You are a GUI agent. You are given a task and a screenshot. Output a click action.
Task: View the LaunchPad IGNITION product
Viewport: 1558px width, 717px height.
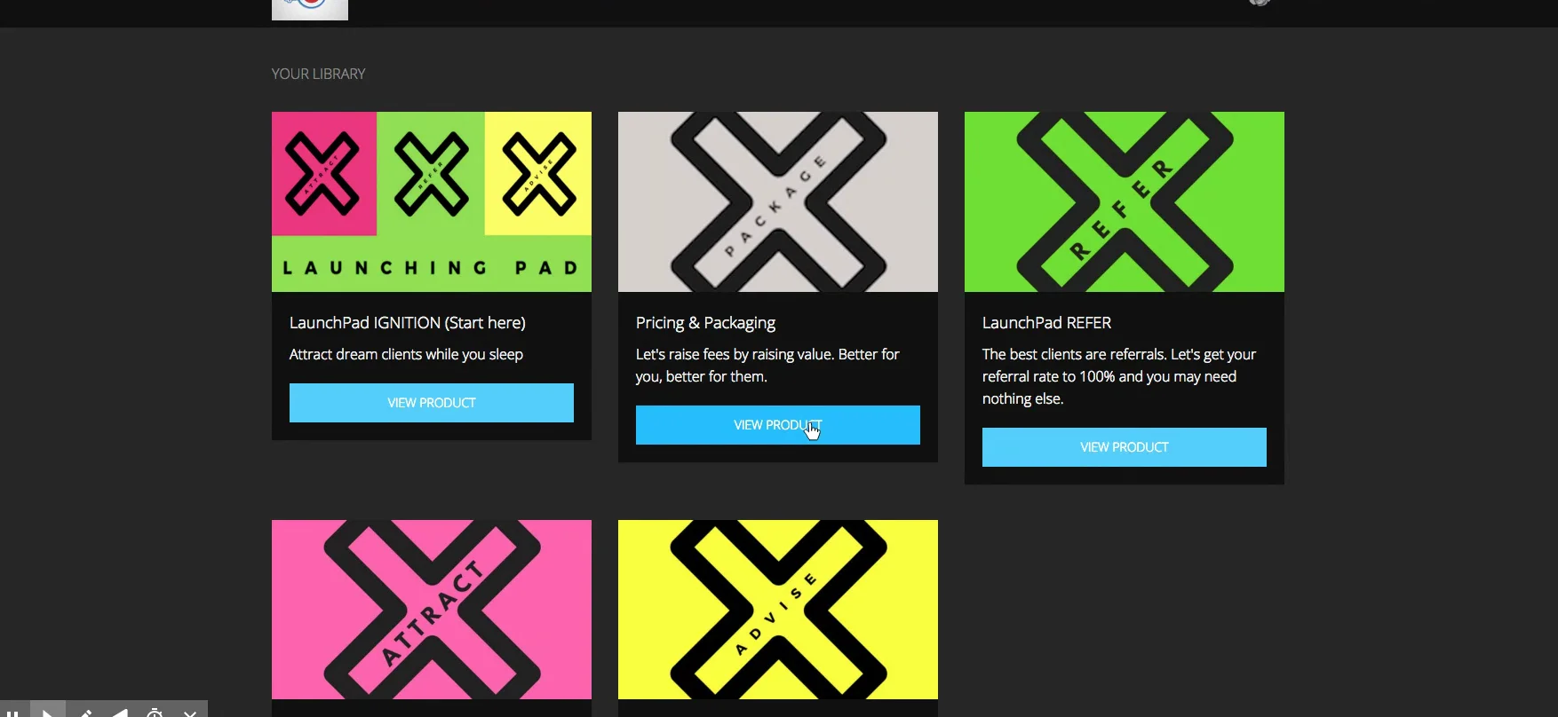432,403
